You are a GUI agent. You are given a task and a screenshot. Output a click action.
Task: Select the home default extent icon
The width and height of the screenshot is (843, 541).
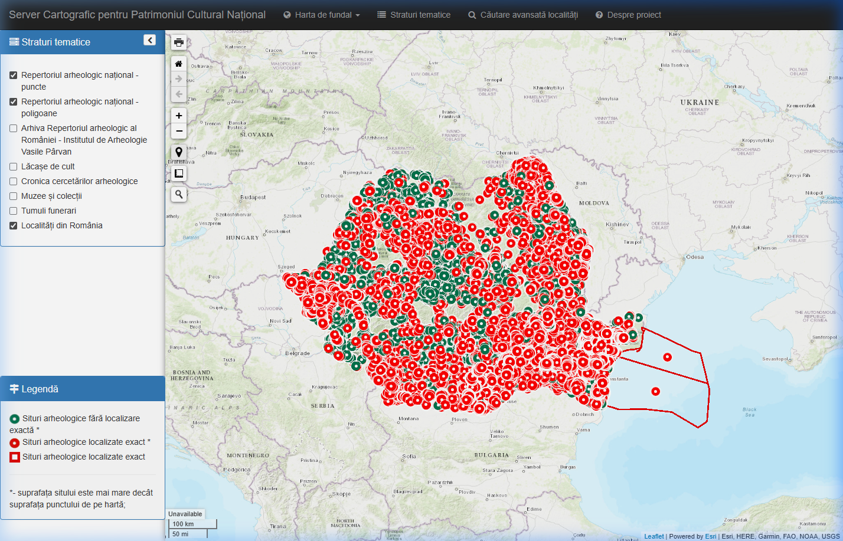[178, 63]
